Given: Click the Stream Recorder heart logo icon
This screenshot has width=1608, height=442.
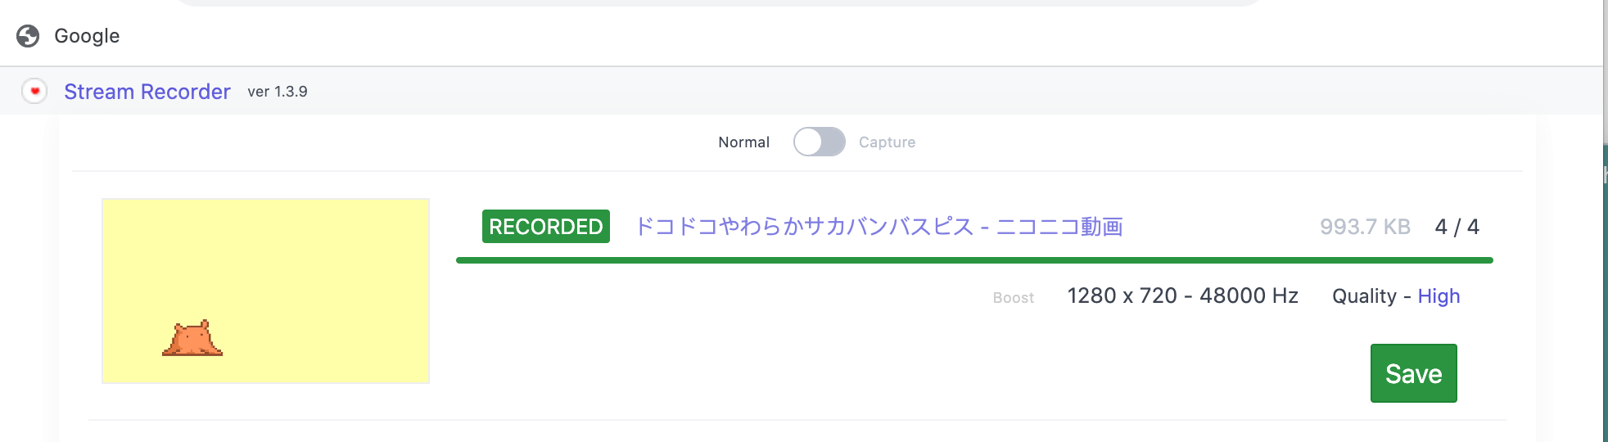Looking at the screenshot, I should coord(34,91).
